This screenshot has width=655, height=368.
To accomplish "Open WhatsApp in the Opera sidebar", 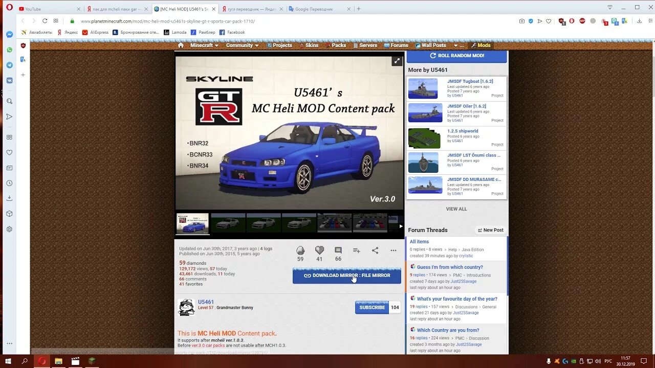I will click(9, 50).
